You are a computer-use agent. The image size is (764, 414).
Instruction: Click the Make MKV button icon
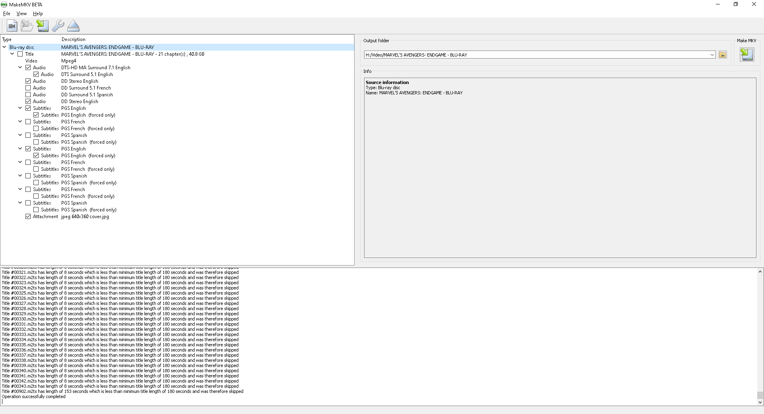click(747, 55)
